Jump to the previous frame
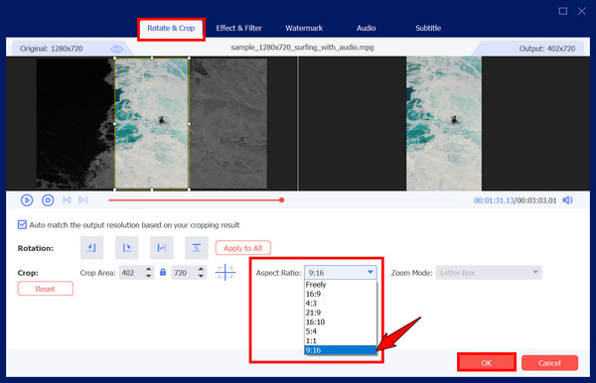The height and width of the screenshot is (383, 596). pos(67,199)
